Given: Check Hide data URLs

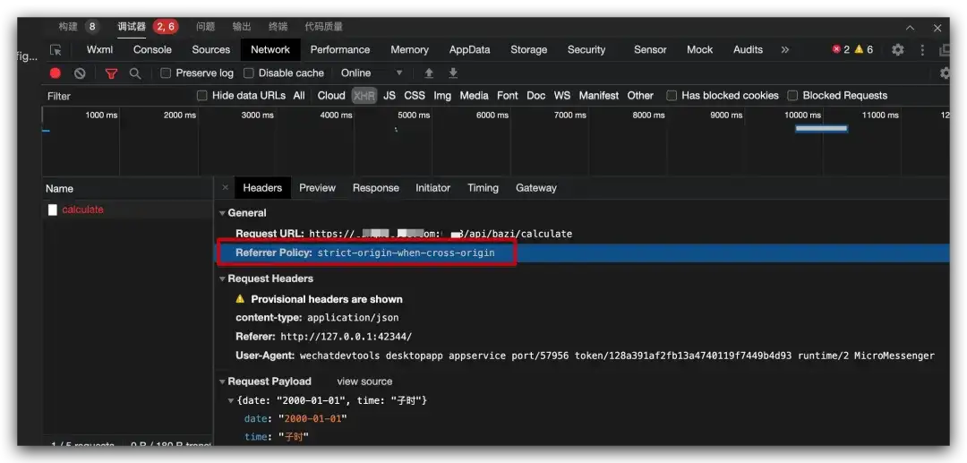Looking at the screenshot, I should 201,96.
